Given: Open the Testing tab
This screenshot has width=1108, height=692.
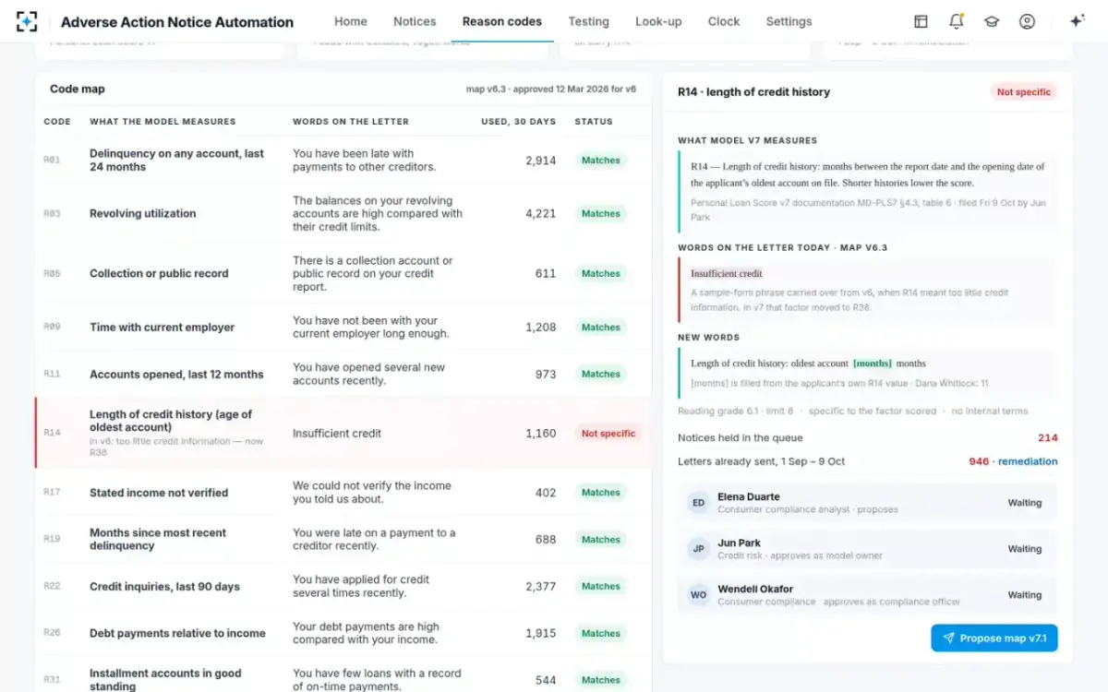Looking at the screenshot, I should pos(589,21).
